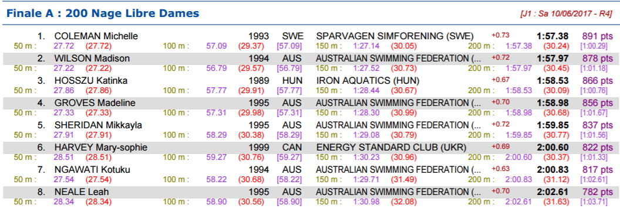Click final time 2:00.83 in bold
The image size is (620, 212).
[x=552, y=170]
